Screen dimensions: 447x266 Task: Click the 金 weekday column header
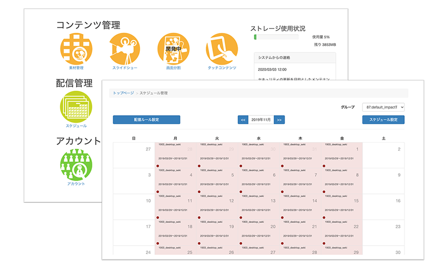pyautogui.click(x=342, y=138)
